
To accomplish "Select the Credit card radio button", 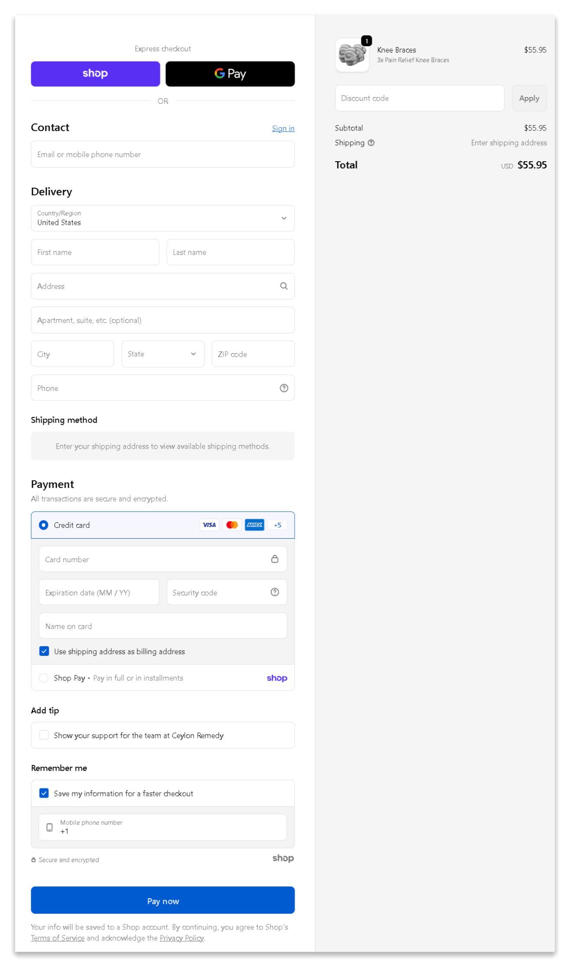I will (43, 525).
